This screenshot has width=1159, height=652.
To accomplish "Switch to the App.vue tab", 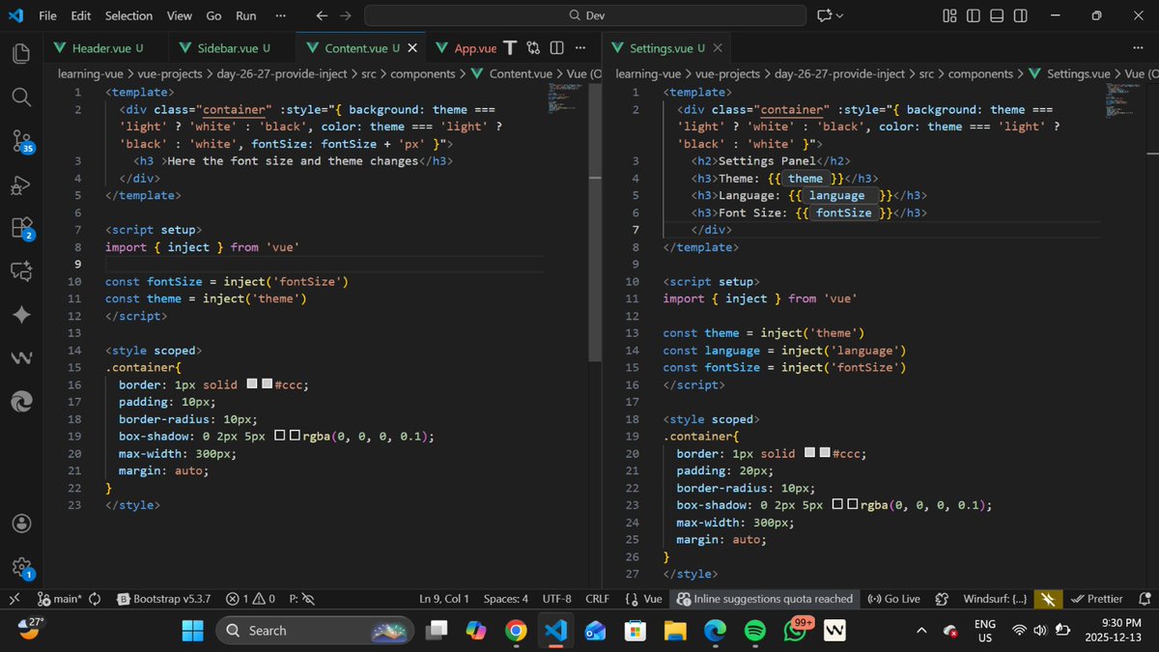I will [465, 47].
